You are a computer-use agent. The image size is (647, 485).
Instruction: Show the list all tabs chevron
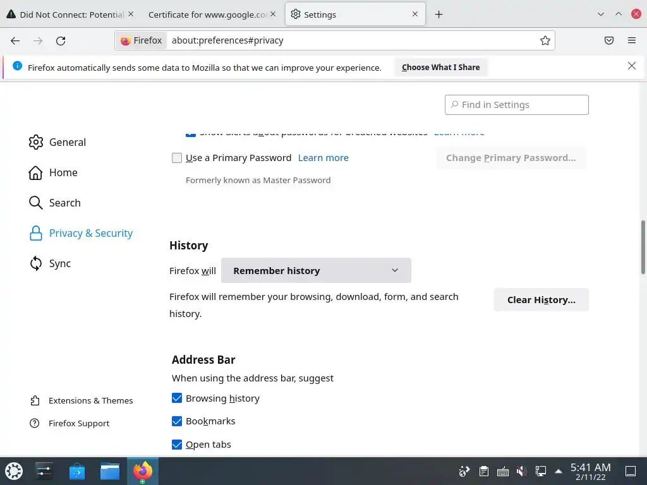tap(601, 14)
